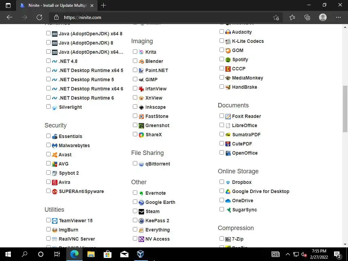The height and width of the screenshot is (261, 348).
Task: Click the vertical scrollbar thumb
Action: (x=345, y=109)
